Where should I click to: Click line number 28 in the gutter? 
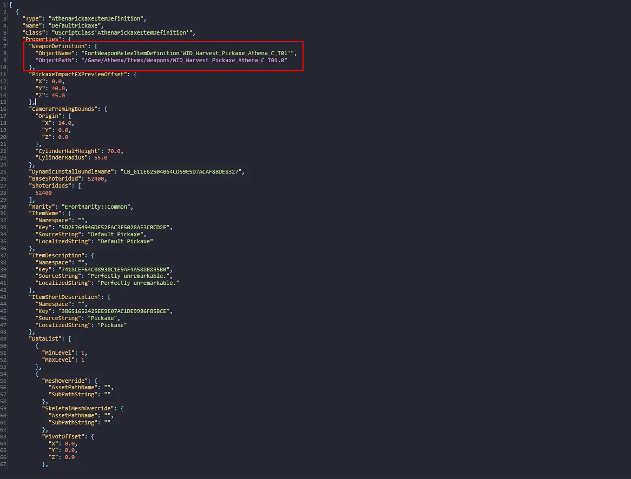tap(4, 192)
